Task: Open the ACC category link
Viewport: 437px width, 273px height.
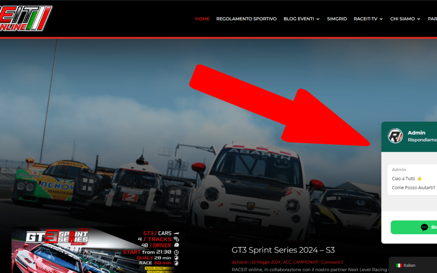Action: [287, 262]
